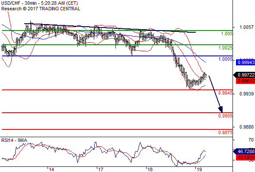This screenshot has width=255, height=172.
Task: Click the red 0.99642 price tag
Action: pyautogui.click(x=245, y=81)
